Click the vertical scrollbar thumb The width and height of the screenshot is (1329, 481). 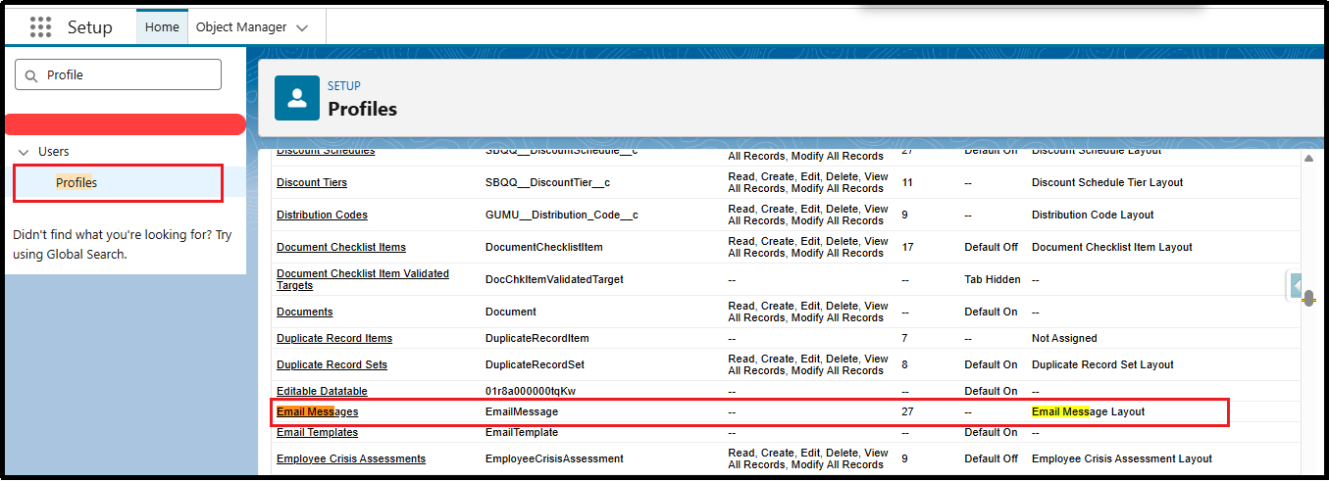point(1308,298)
